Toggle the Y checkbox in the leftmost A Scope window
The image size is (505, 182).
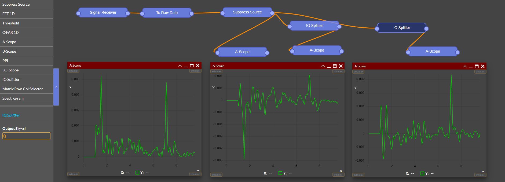pyautogui.click(x=137, y=173)
